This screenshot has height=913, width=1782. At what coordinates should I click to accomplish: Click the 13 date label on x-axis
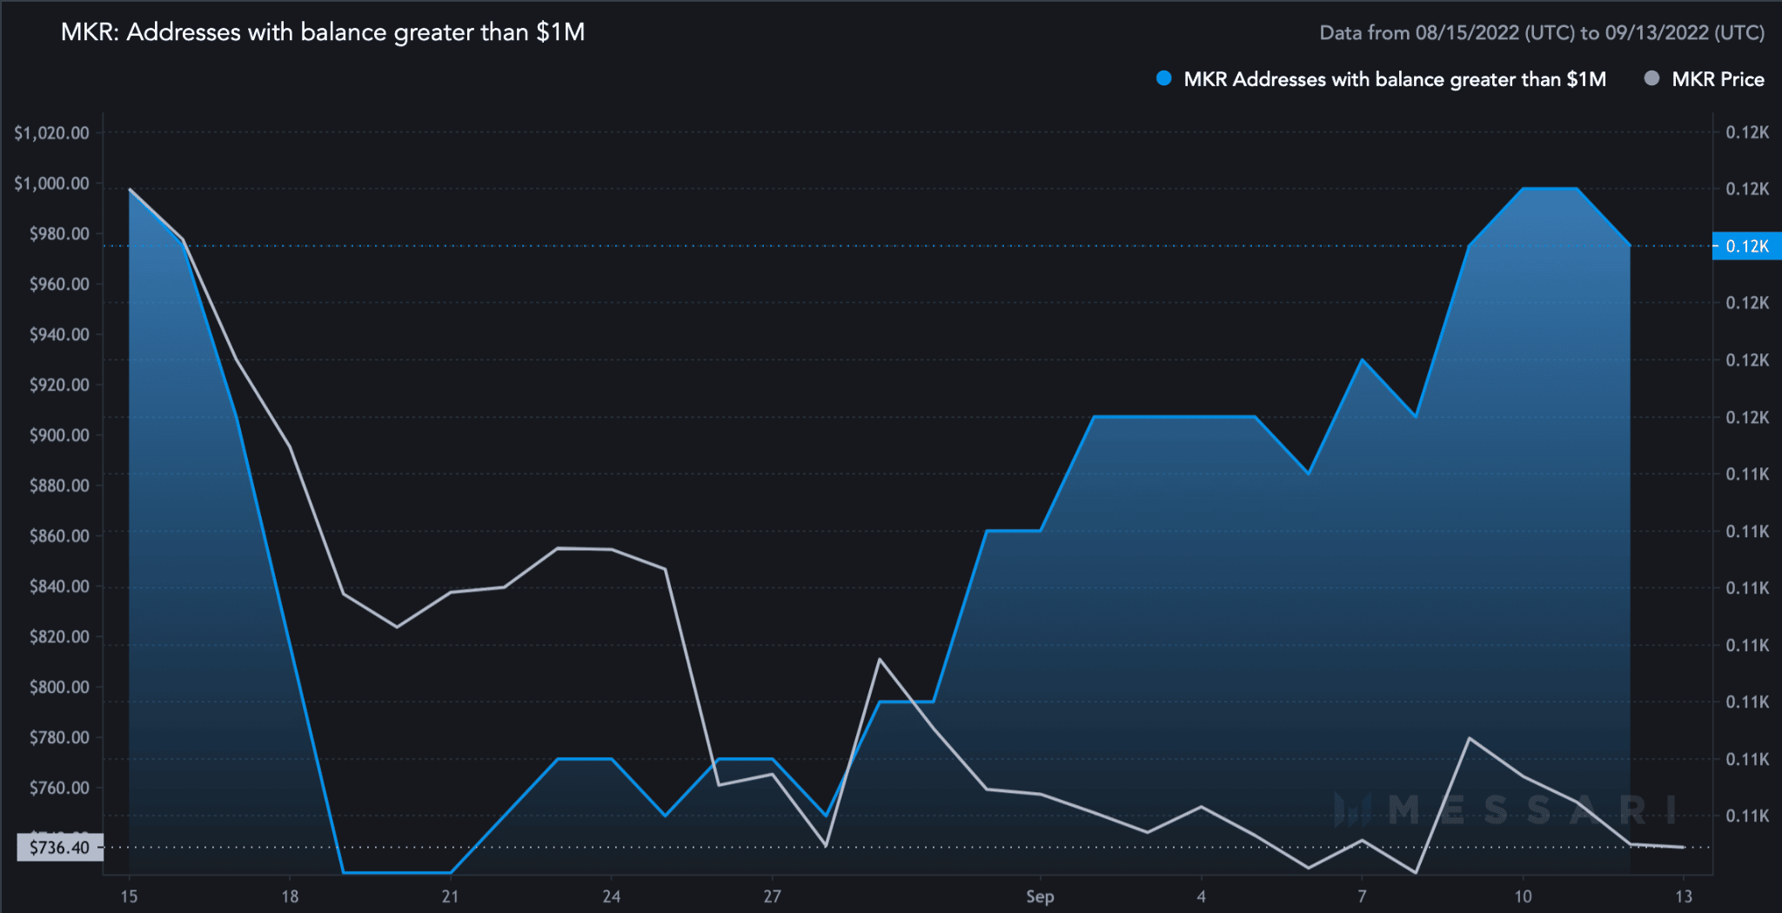(x=1684, y=896)
